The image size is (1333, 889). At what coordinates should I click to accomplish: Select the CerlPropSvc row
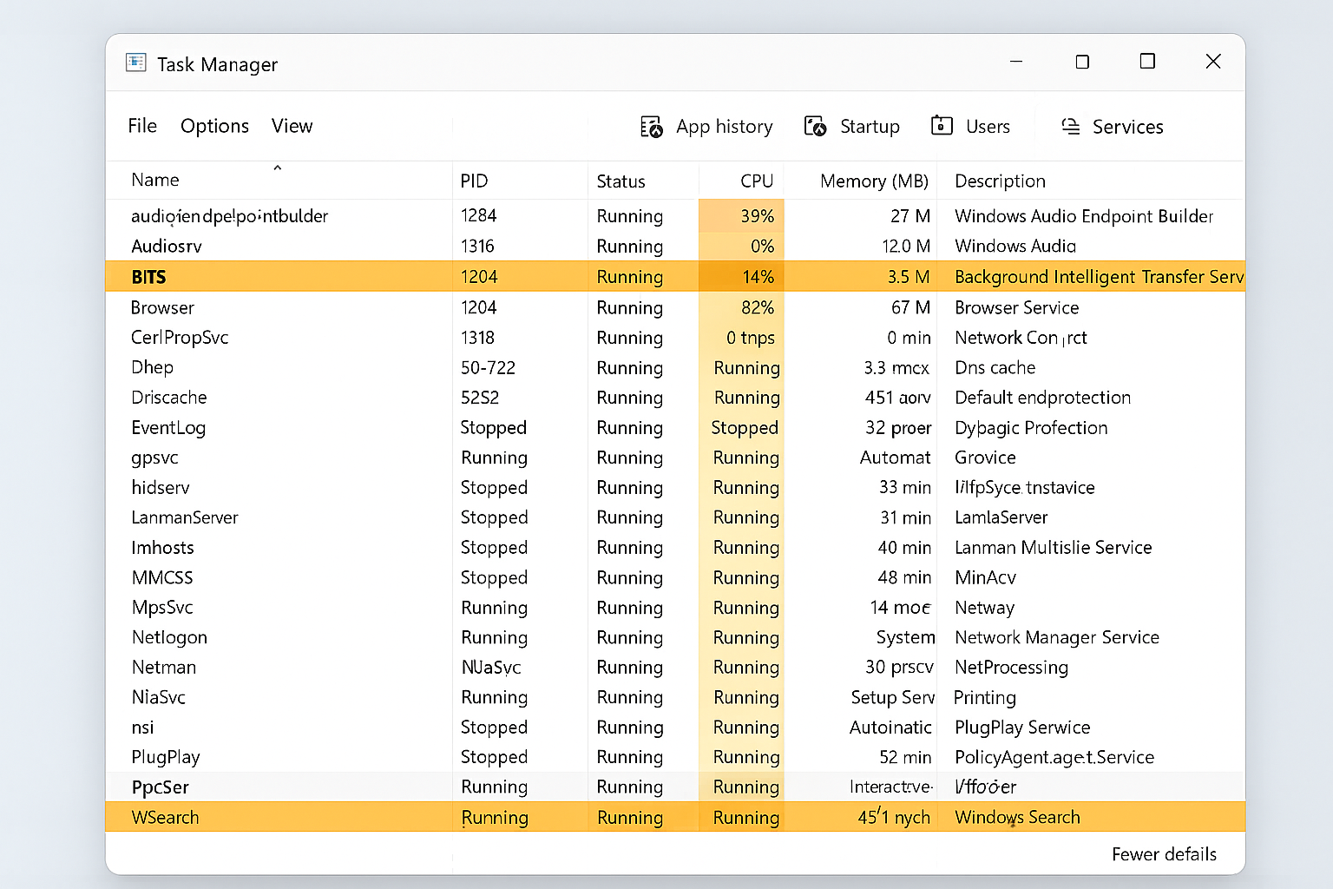pyautogui.click(x=675, y=338)
